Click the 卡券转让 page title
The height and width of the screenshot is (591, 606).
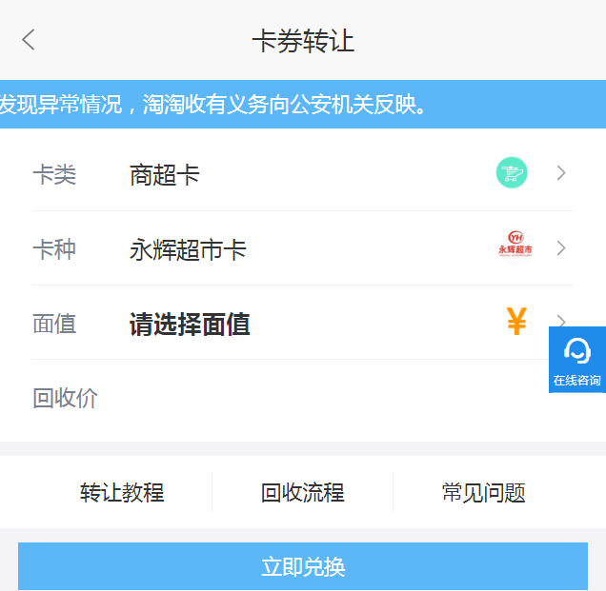click(x=303, y=42)
